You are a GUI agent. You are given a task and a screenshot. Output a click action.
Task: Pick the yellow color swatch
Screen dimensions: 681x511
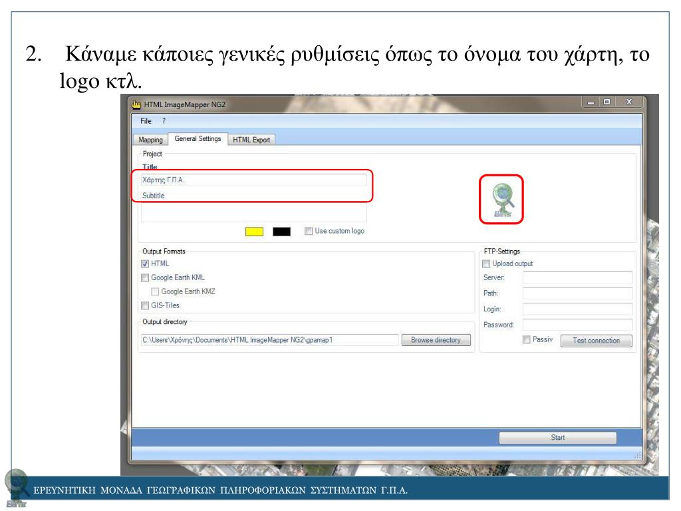pyautogui.click(x=254, y=232)
